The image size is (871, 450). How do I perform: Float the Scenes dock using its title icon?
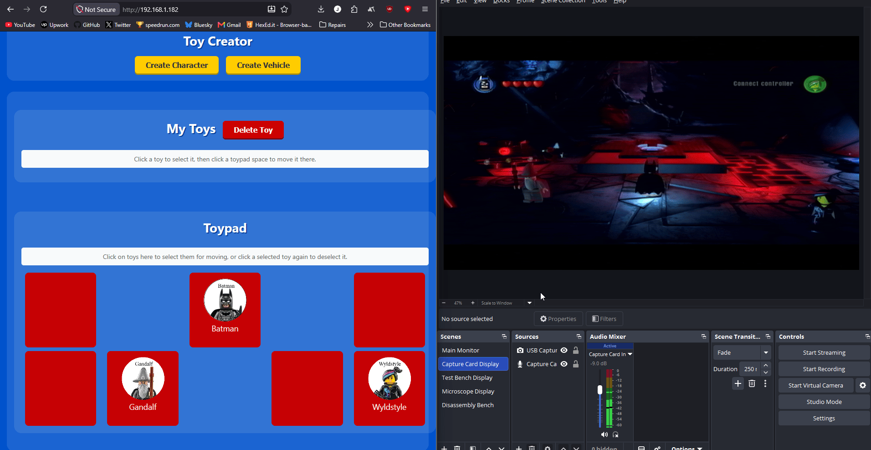click(x=504, y=336)
